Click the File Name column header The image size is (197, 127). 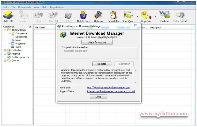(x=40, y=27)
